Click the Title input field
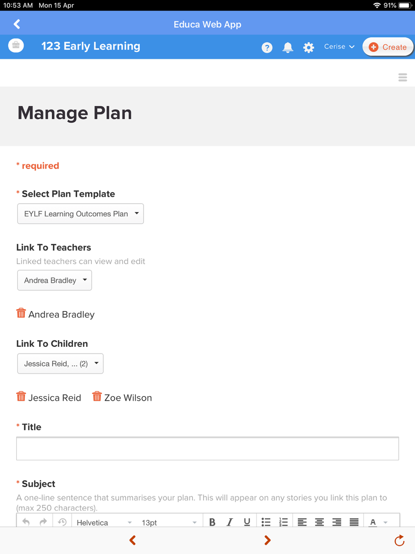Screen dimensions: 415x554 pyautogui.click(x=207, y=449)
